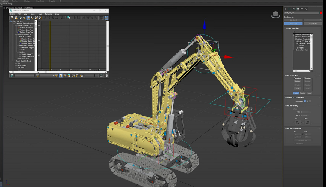Select Position Axis Y
Viewport: 326px width, 187px height.
coord(307,101)
